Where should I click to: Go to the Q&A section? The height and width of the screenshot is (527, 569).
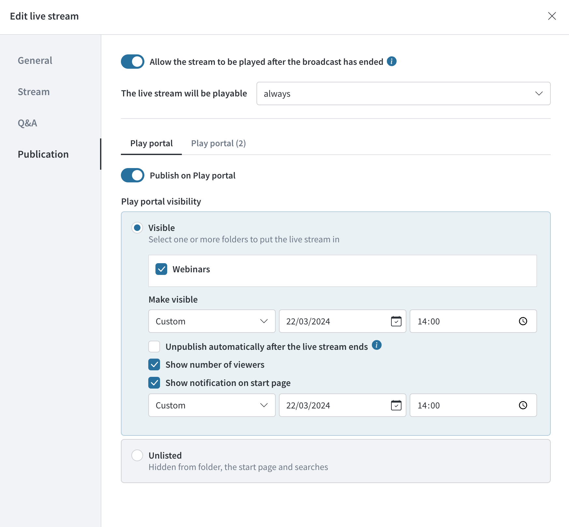pyautogui.click(x=27, y=123)
